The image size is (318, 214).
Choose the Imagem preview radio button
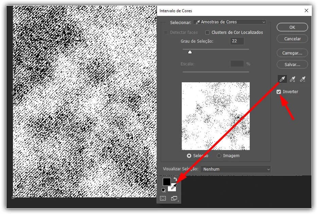tap(219, 156)
